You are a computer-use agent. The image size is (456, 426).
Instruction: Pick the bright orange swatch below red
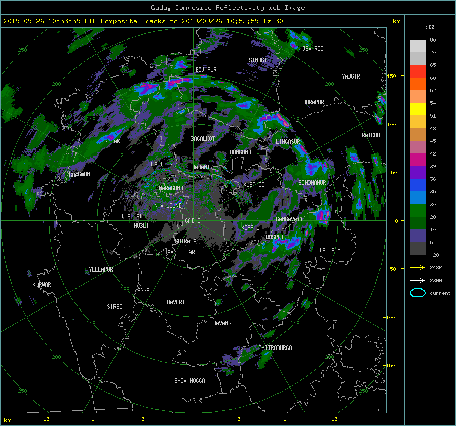[x=417, y=84]
